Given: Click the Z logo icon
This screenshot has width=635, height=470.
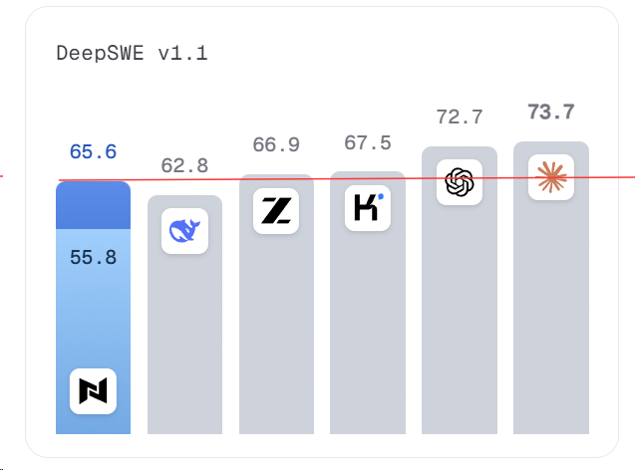Looking at the screenshot, I should pos(276,211).
